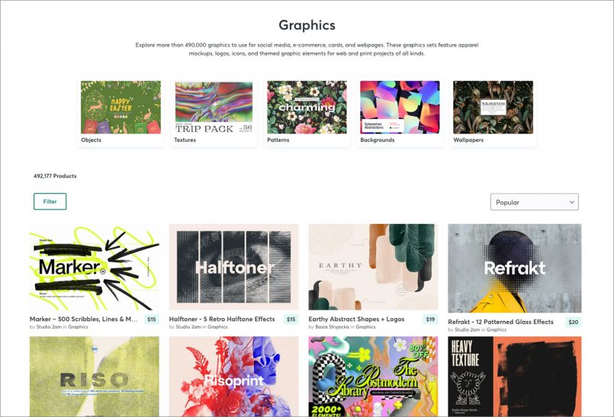The height and width of the screenshot is (417, 614).
Task: Open the Objects category card
Action: (x=121, y=112)
